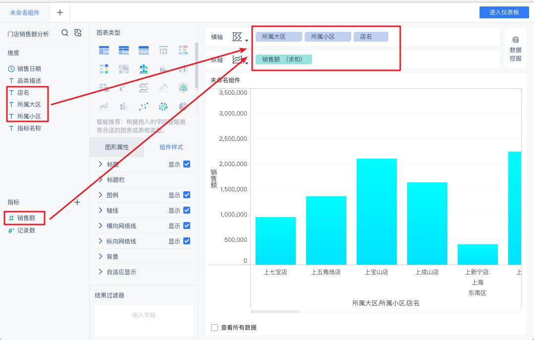534x340 pixels.
Task: Click the 所属大区 field pill in 横轴
Action: [278, 37]
